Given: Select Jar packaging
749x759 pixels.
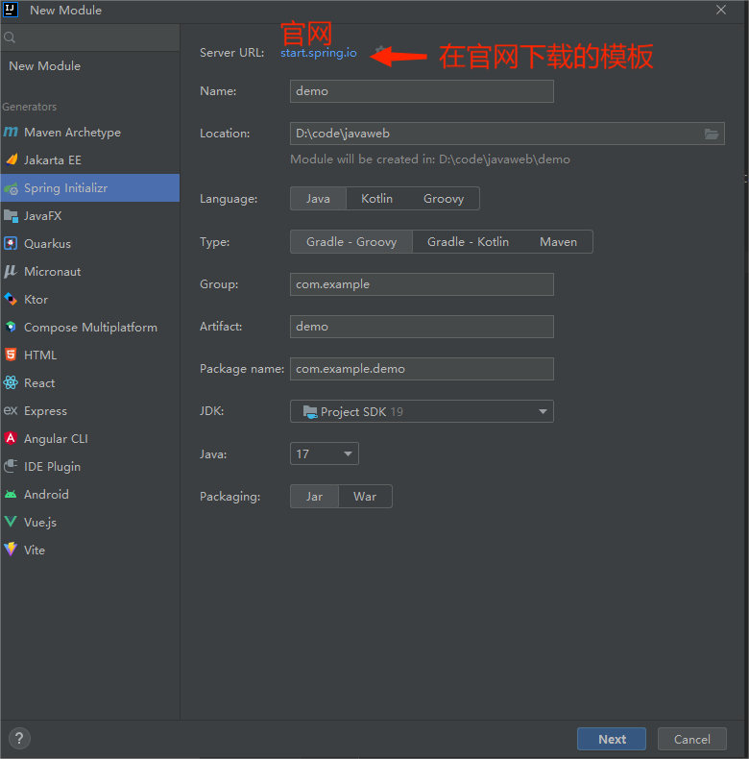Looking at the screenshot, I should [x=315, y=496].
